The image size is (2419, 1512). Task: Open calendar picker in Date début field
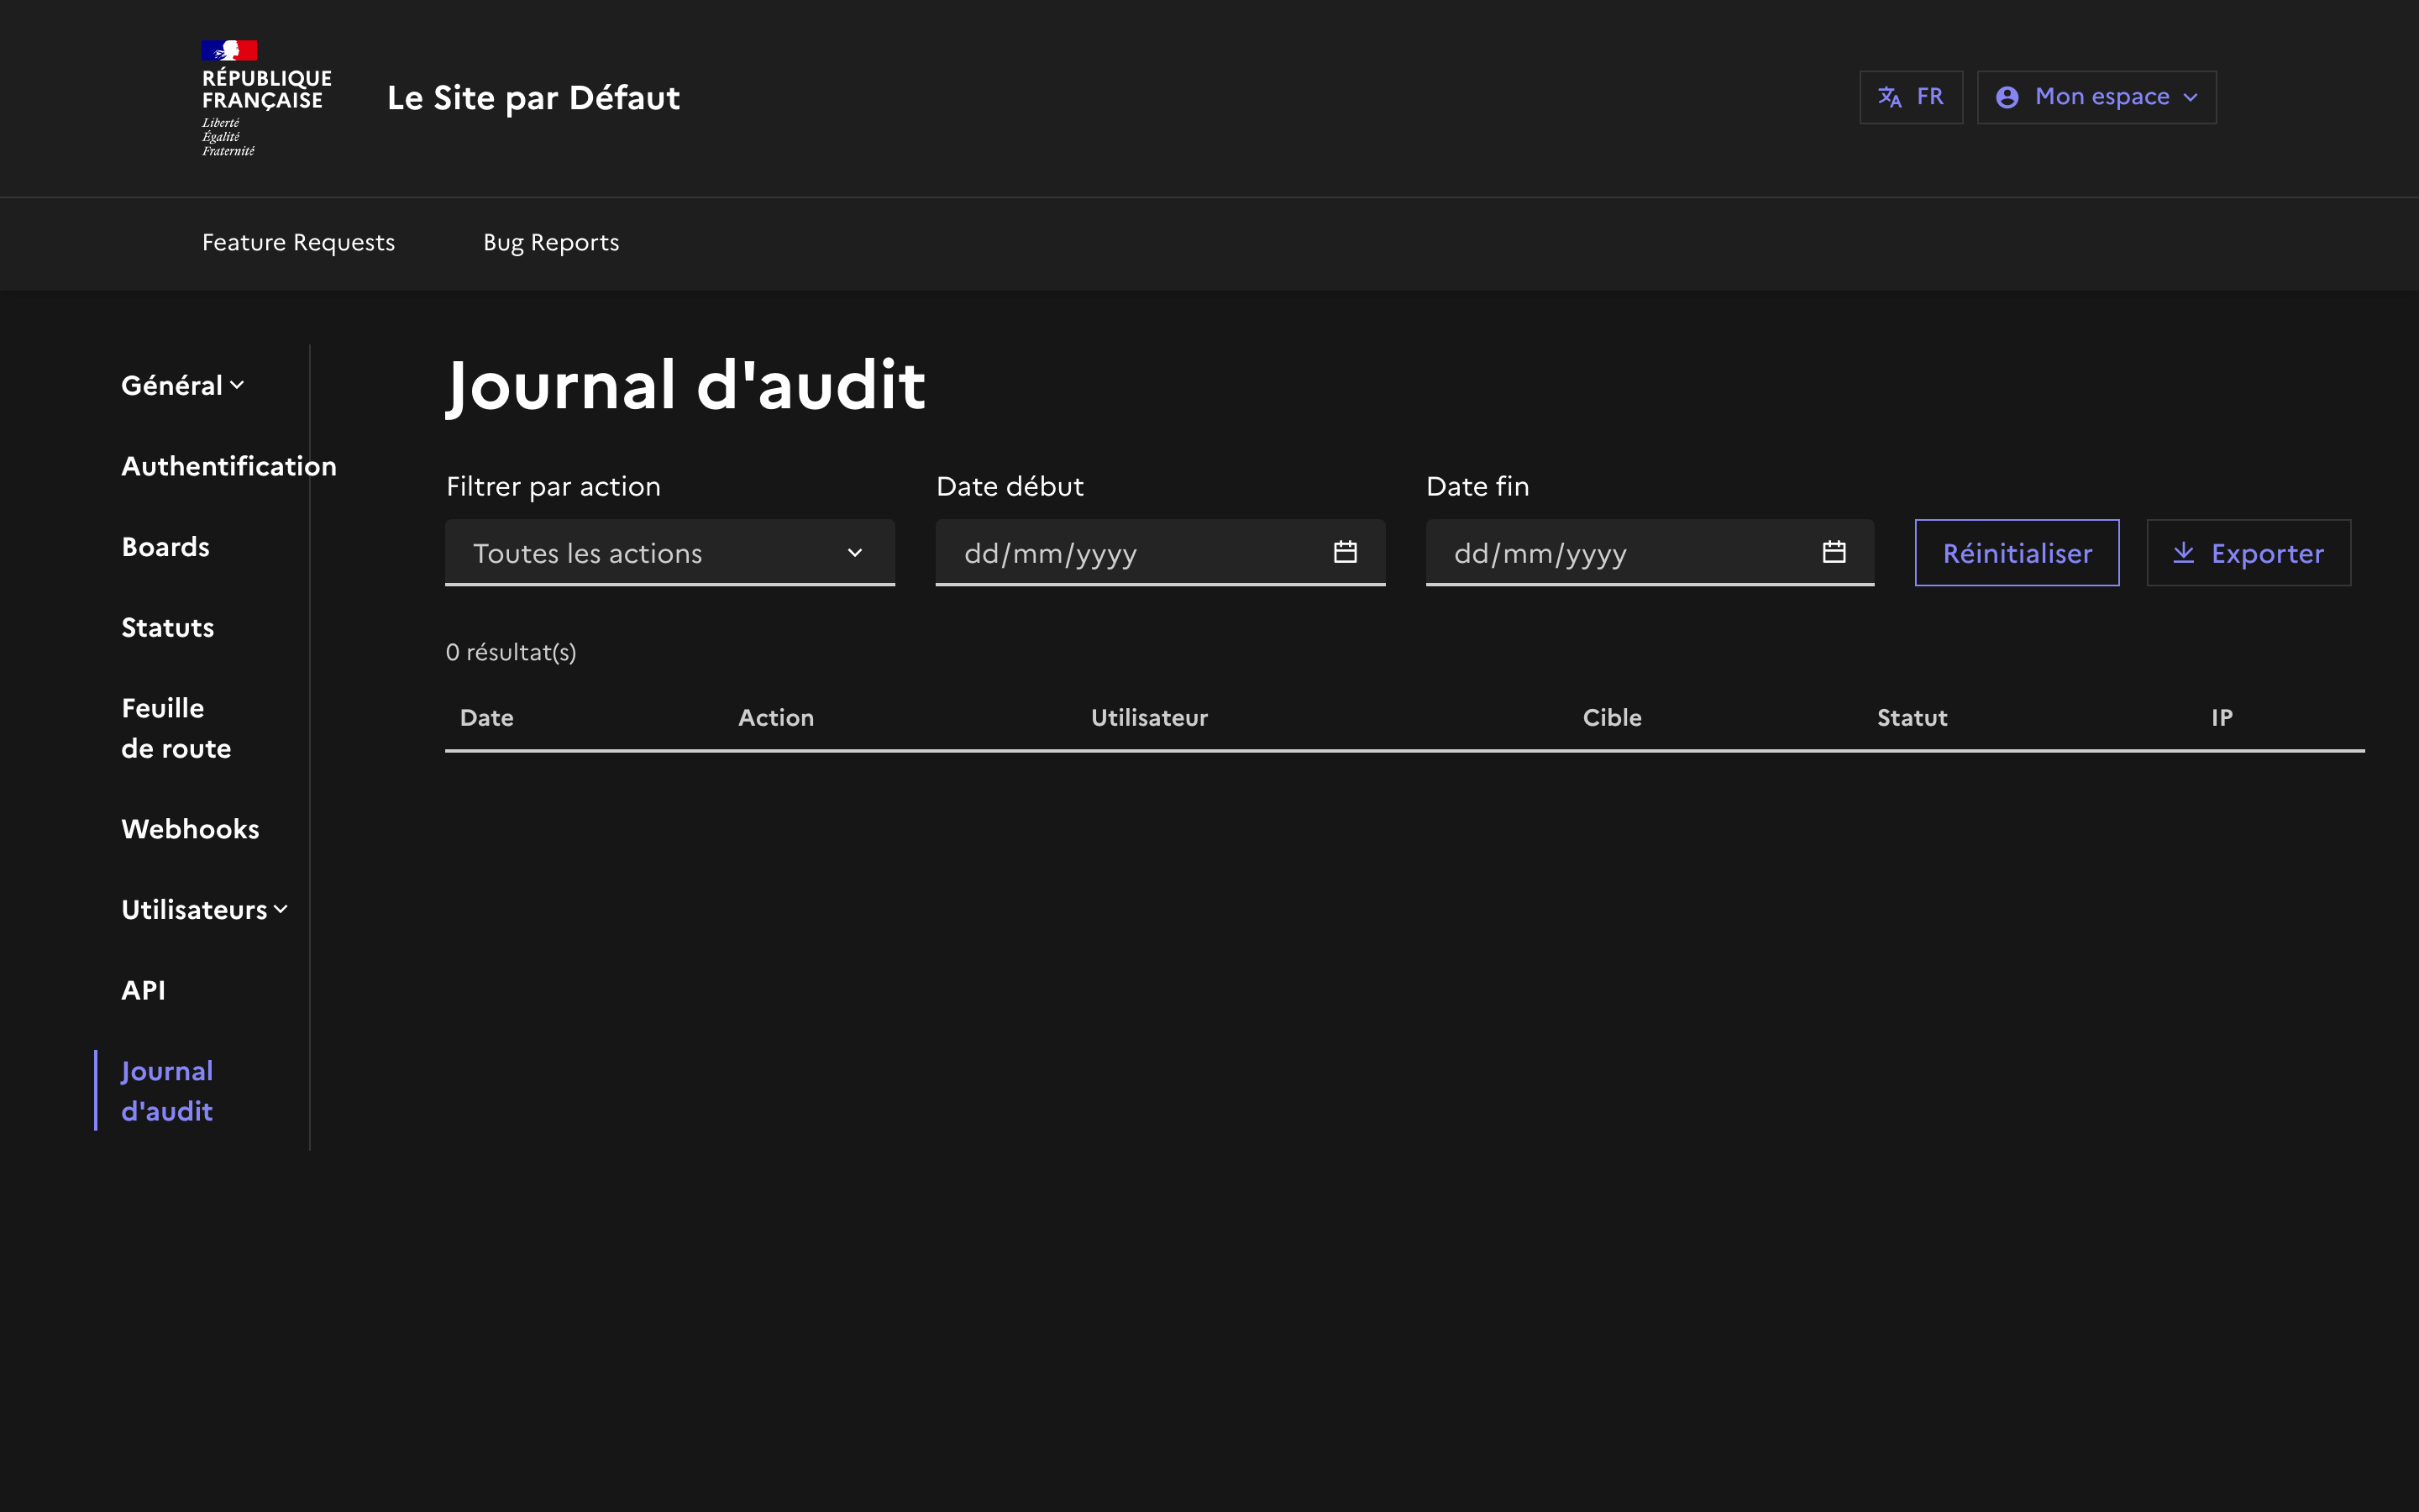tap(1345, 552)
